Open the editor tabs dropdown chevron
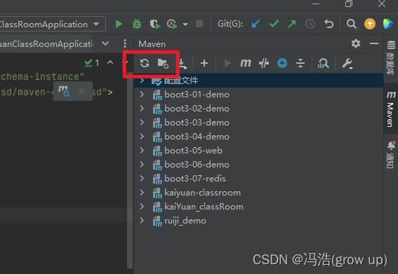 tap(105, 43)
